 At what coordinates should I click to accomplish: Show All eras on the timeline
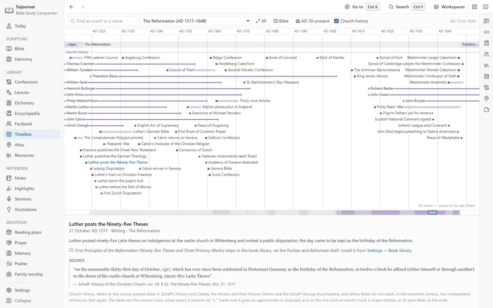point(261,21)
